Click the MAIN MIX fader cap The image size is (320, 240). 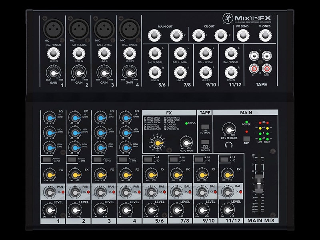[x=259, y=183]
